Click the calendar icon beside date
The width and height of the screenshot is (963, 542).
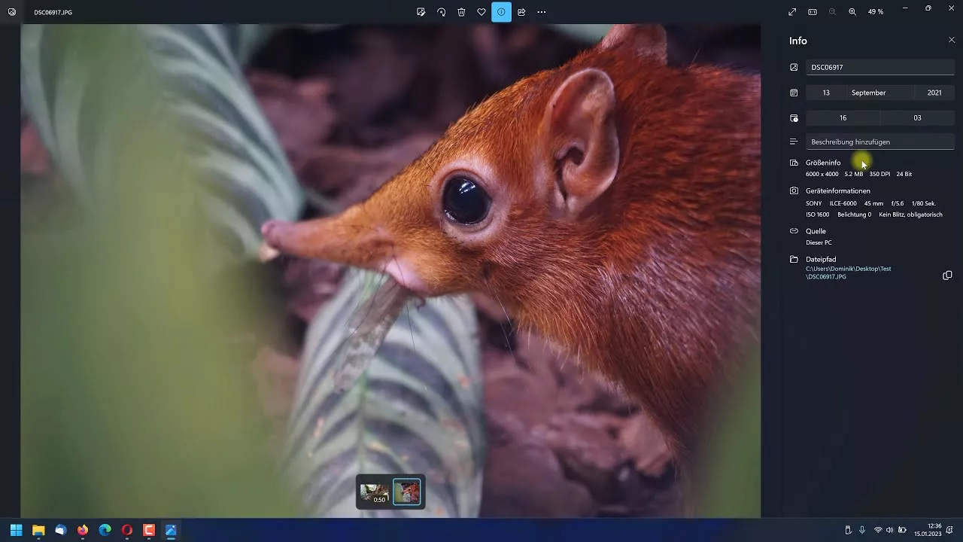click(x=794, y=93)
